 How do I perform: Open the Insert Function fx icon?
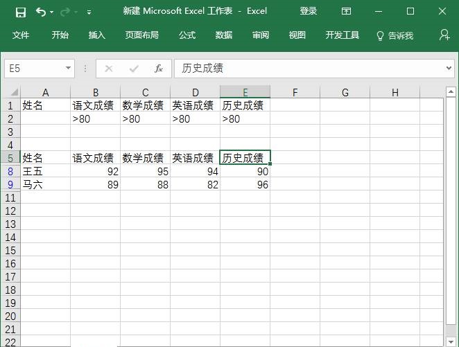pos(159,69)
